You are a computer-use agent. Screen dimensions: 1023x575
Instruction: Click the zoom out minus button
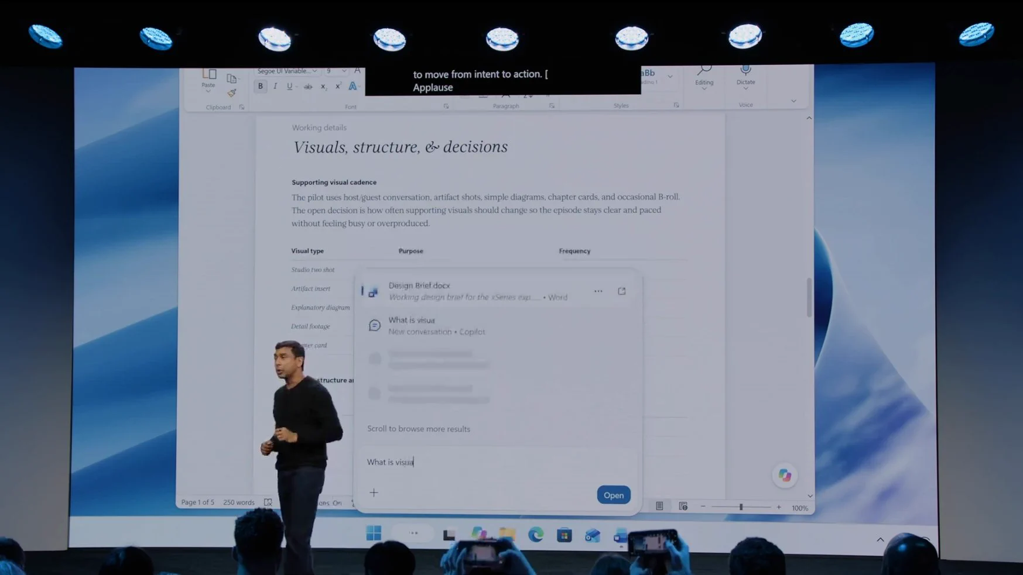703,507
